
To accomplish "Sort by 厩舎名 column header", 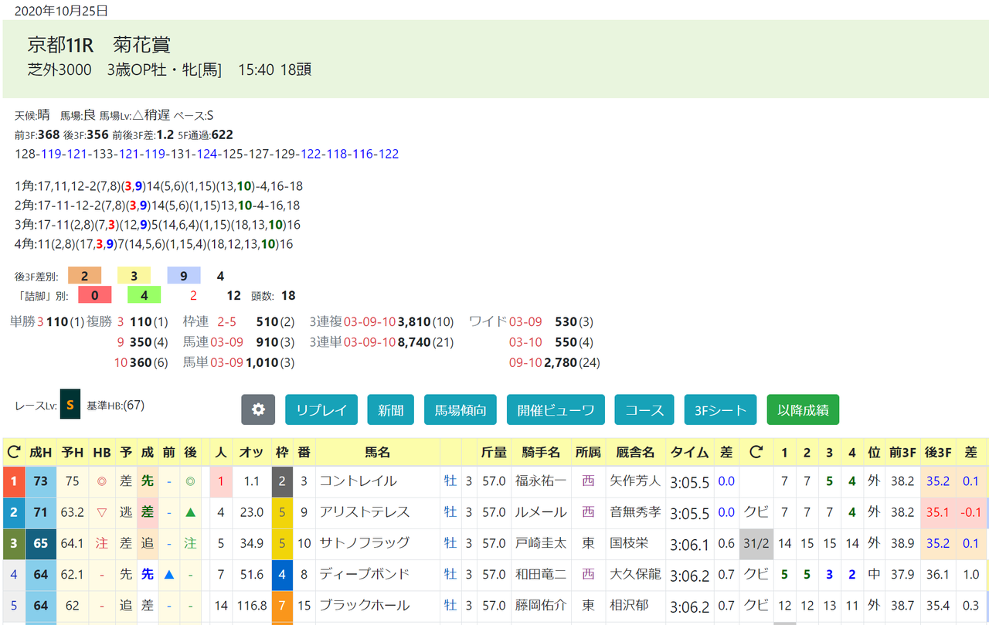I will tap(635, 452).
